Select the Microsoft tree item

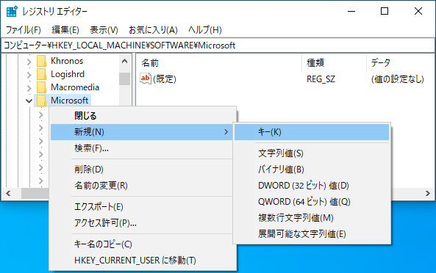[70, 101]
